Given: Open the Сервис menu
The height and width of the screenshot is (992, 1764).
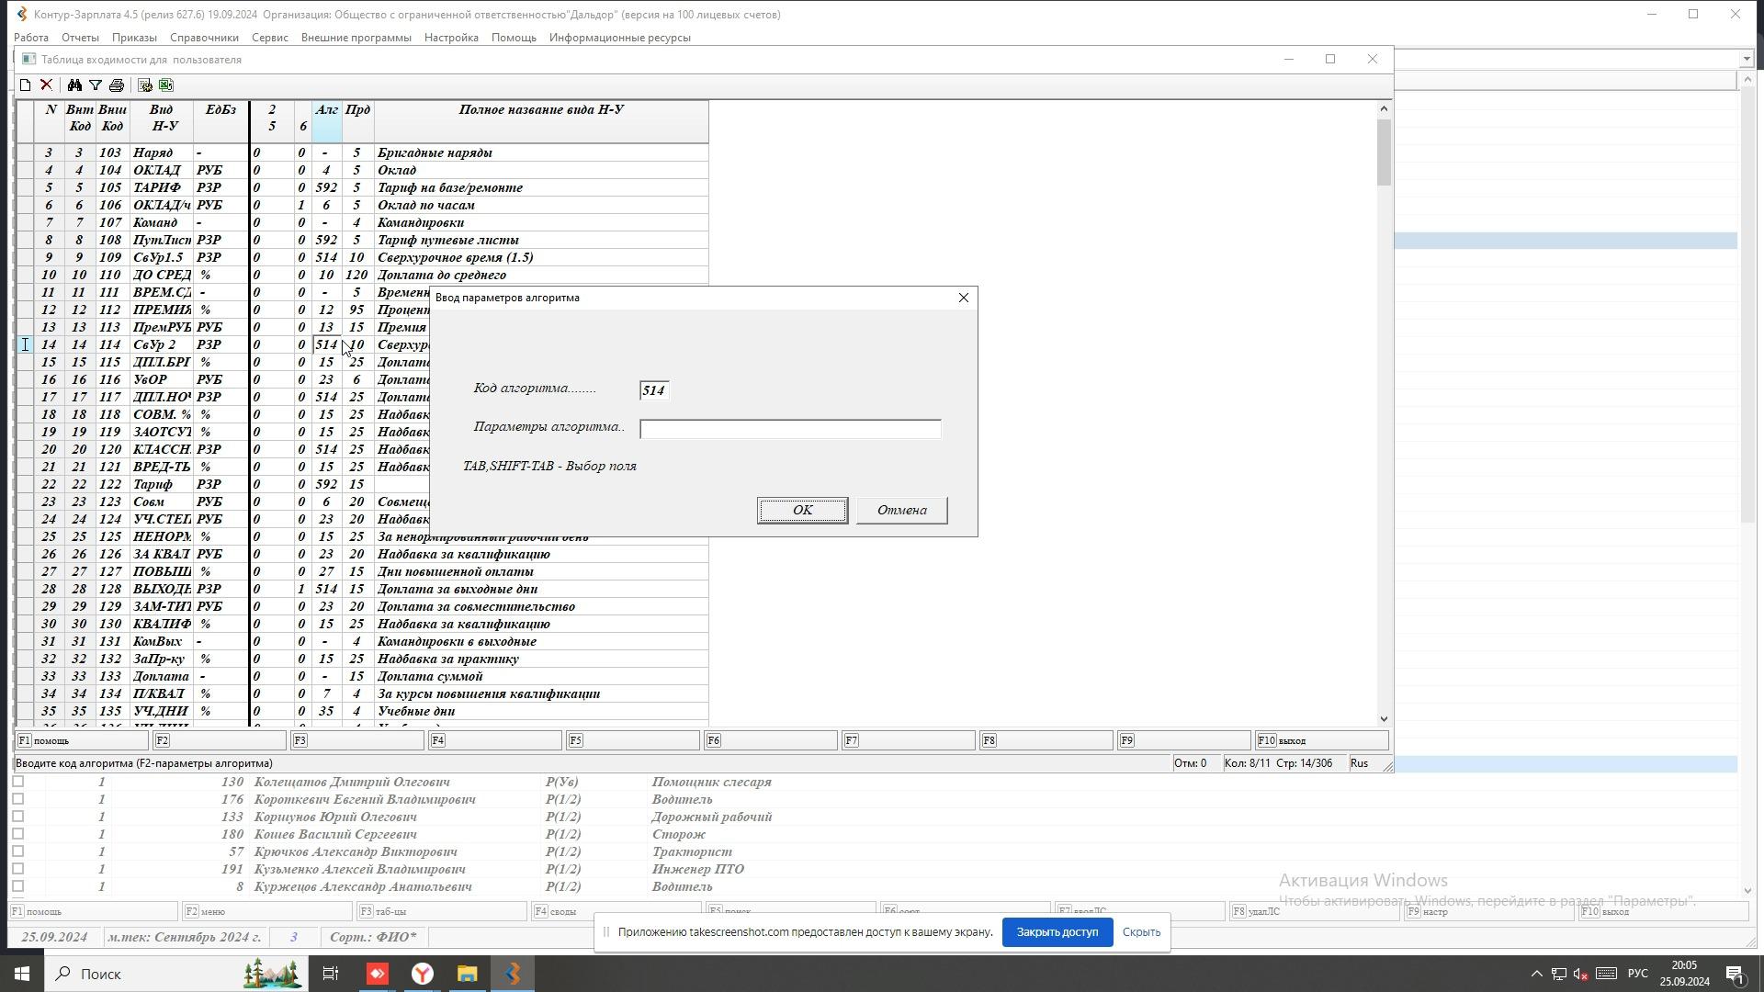Looking at the screenshot, I should [x=269, y=38].
